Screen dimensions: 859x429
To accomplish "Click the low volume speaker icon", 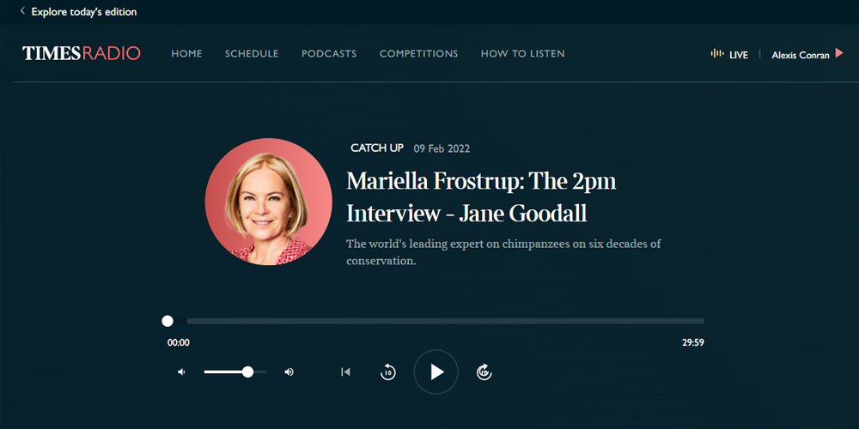I will pos(181,372).
